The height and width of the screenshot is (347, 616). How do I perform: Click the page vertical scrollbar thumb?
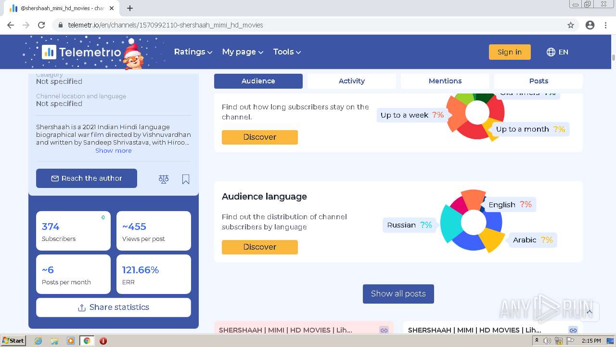pyautogui.click(x=613, y=57)
